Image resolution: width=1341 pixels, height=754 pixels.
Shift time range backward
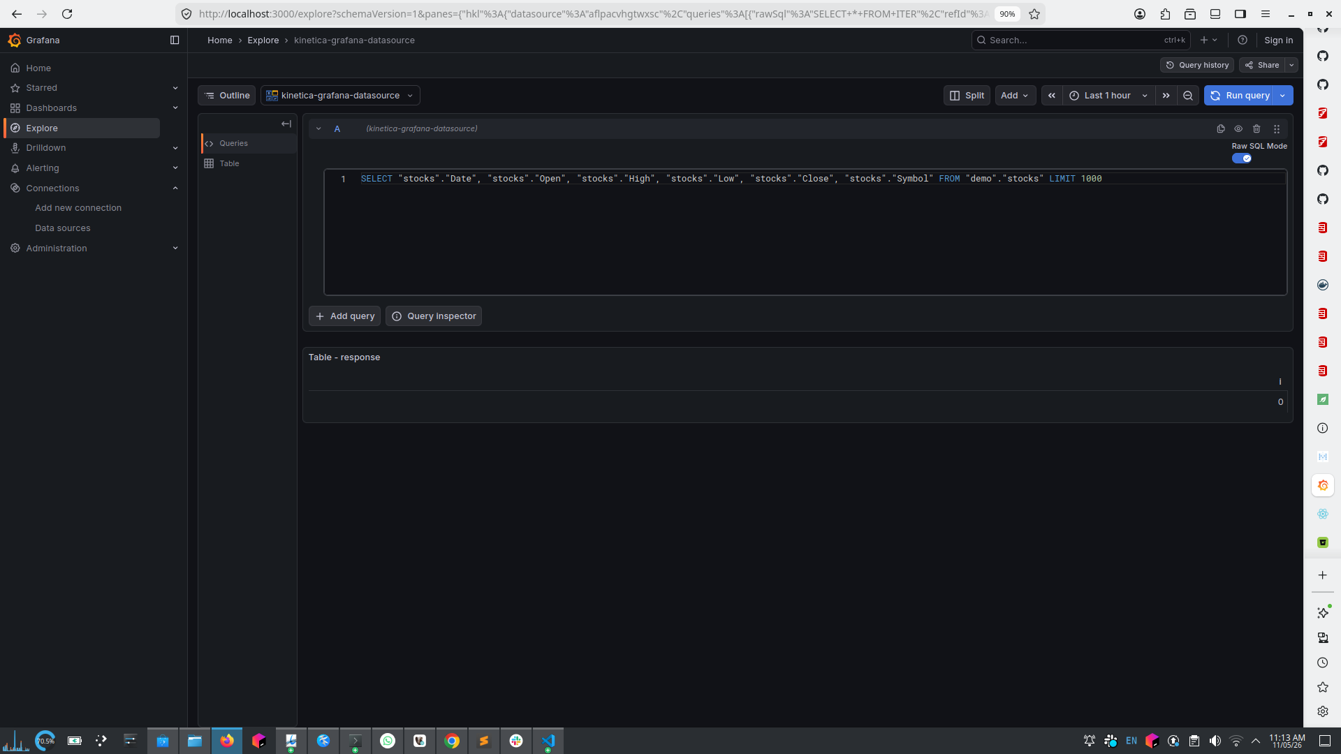pyautogui.click(x=1052, y=96)
